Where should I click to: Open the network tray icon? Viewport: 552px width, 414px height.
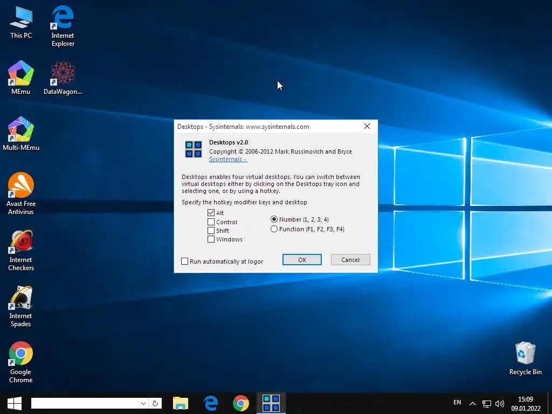point(487,403)
